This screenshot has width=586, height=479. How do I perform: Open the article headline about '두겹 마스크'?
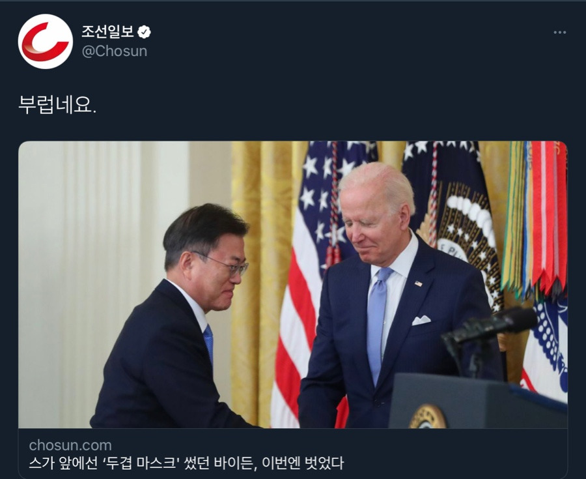(x=186, y=463)
